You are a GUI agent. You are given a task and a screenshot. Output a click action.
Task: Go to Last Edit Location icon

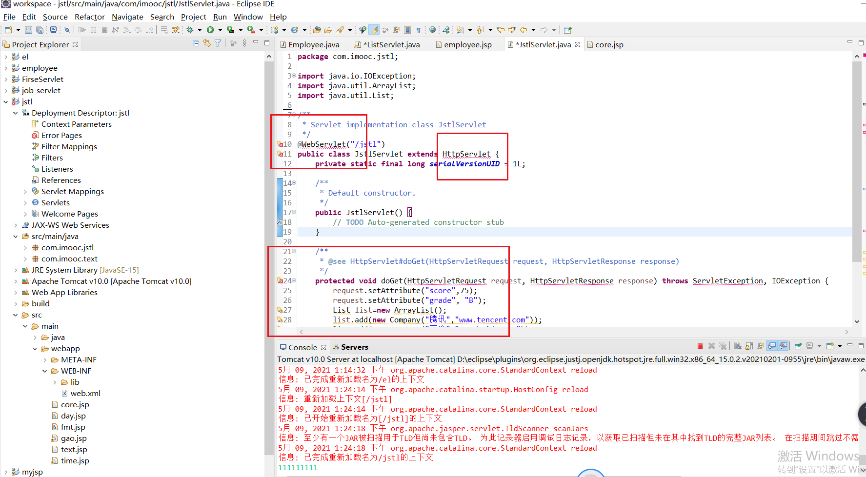501,30
